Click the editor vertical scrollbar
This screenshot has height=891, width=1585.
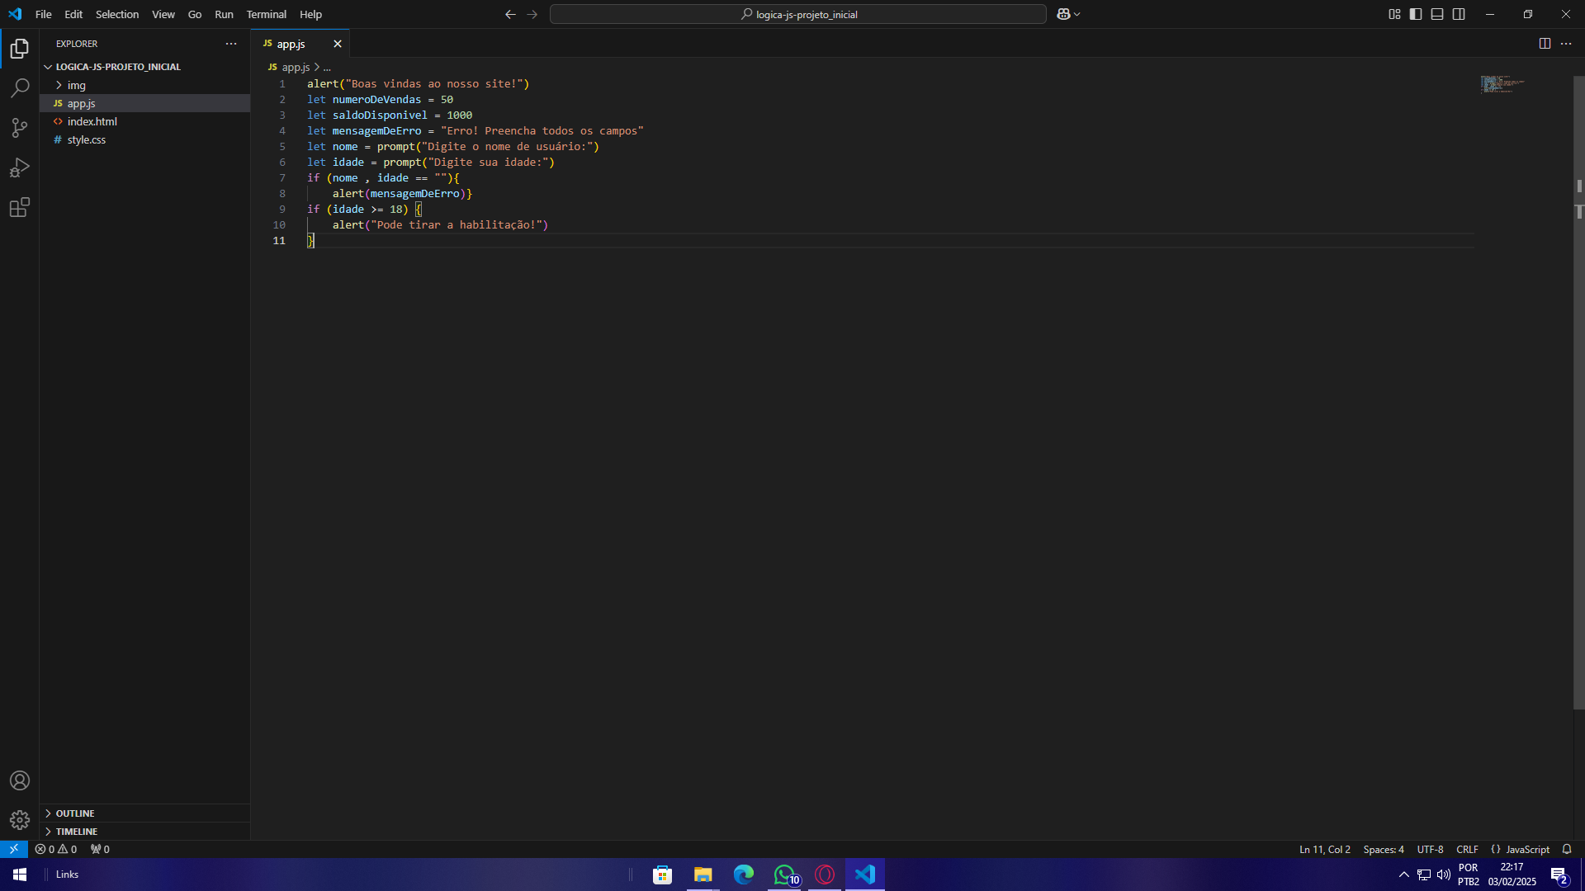1578,392
